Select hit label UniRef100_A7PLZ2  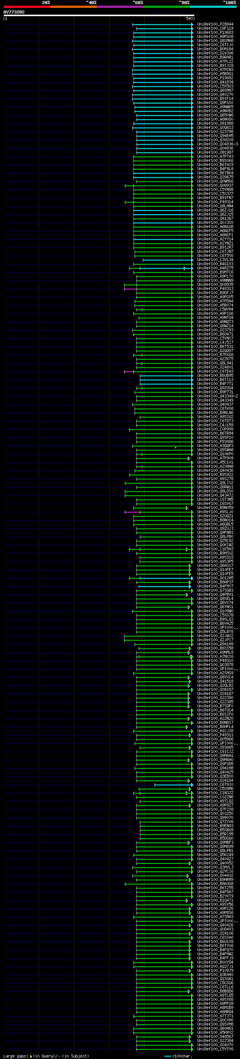tap(215, 61)
